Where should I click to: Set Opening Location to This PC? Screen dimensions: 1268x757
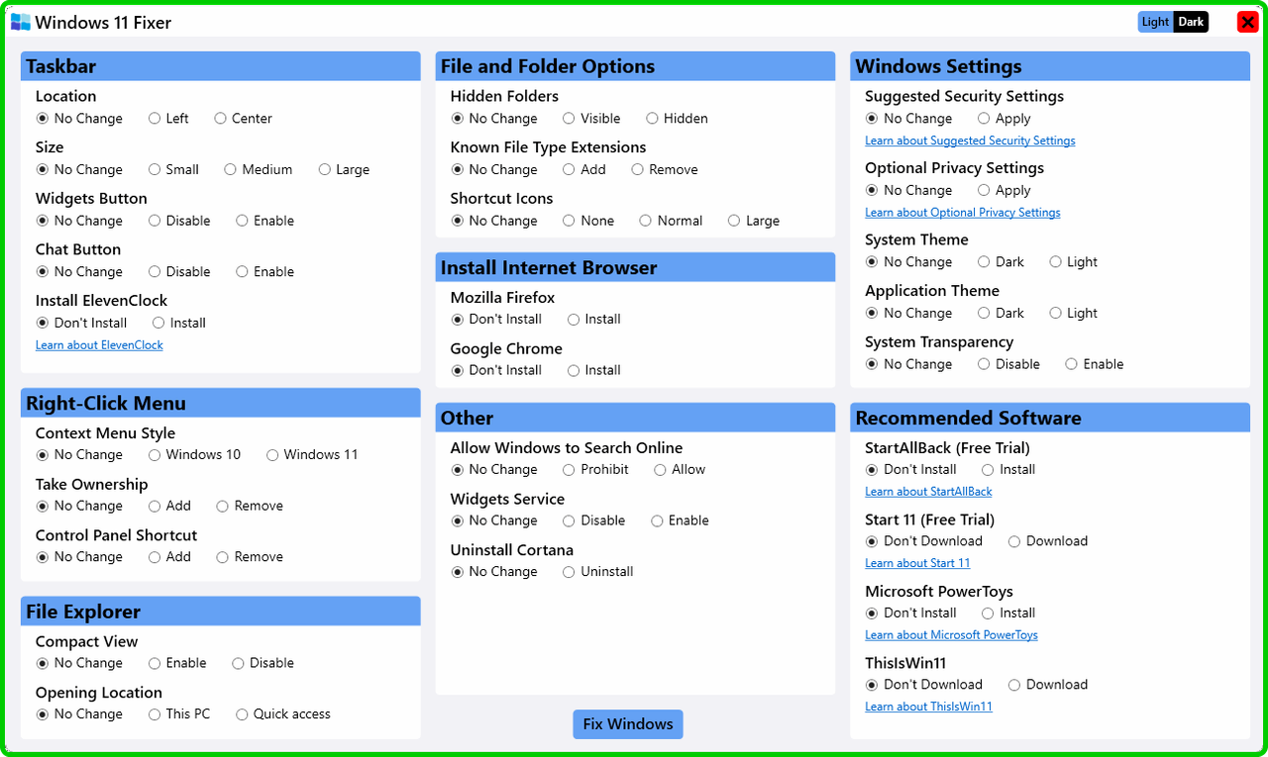point(179,714)
